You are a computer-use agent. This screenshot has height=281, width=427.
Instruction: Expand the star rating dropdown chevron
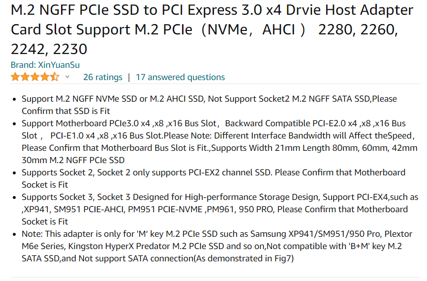[67, 77]
